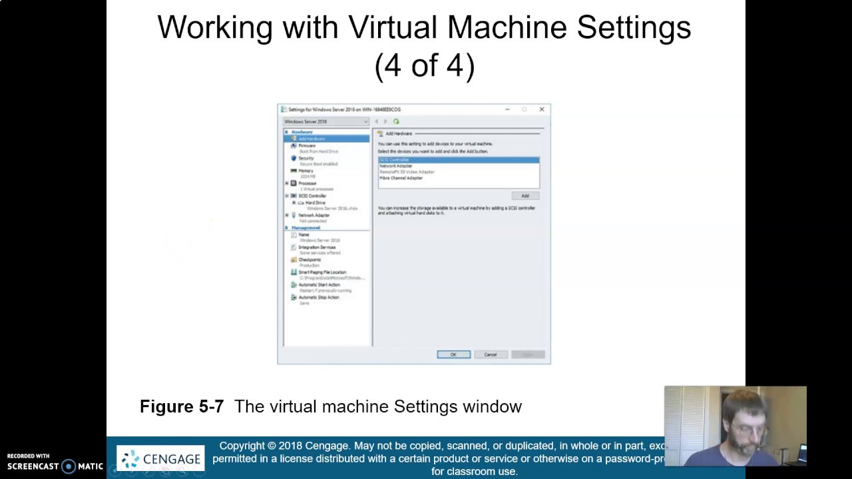Expand the Hard Drive tree node
The image size is (852, 479).
tap(294, 202)
